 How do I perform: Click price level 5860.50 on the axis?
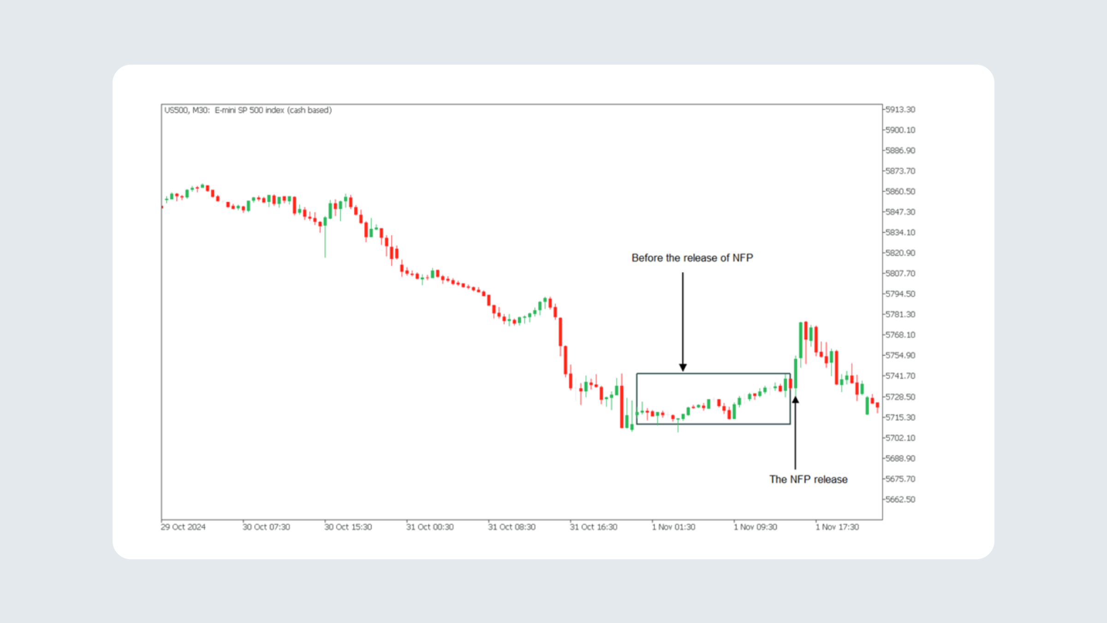[900, 192]
